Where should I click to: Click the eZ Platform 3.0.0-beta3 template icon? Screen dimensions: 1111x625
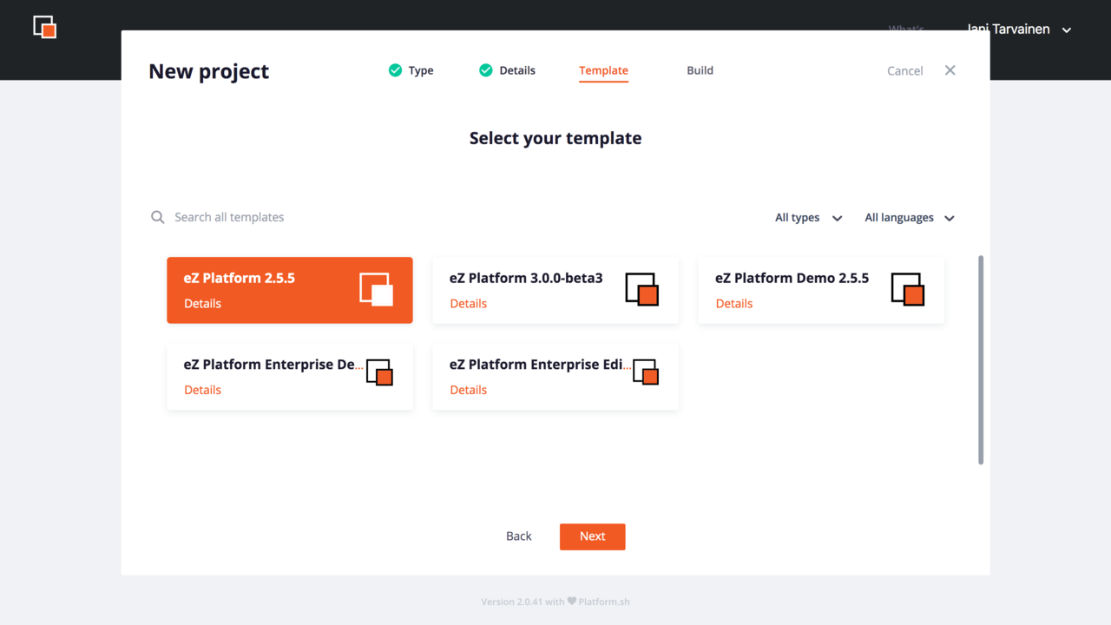click(641, 289)
